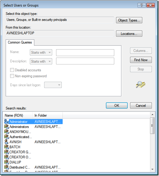This screenshot has width=159, height=176.
Task: Select the Distributed C... entry text
Action: tap(20, 167)
